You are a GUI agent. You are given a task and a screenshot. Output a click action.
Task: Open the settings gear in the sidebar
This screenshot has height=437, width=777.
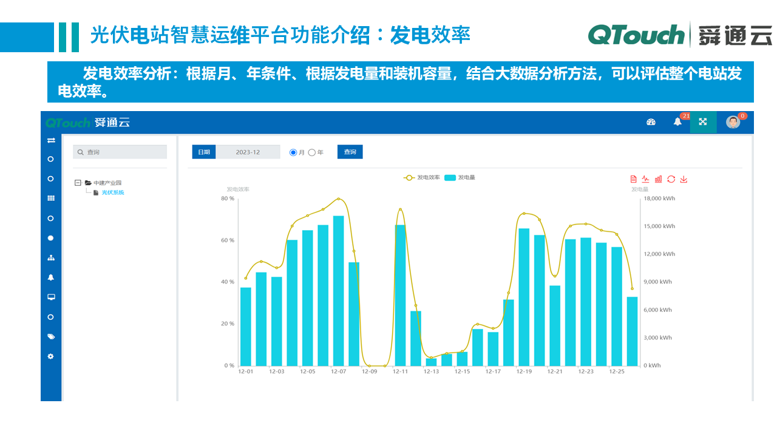(x=51, y=356)
